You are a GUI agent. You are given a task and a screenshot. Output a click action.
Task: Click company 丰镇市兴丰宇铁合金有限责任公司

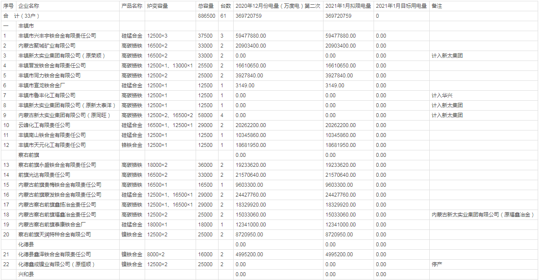(x=57, y=36)
